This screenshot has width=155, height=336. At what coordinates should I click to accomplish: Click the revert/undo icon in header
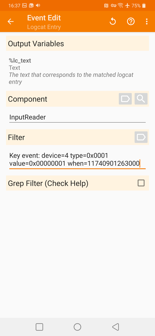tap(113, 21)
